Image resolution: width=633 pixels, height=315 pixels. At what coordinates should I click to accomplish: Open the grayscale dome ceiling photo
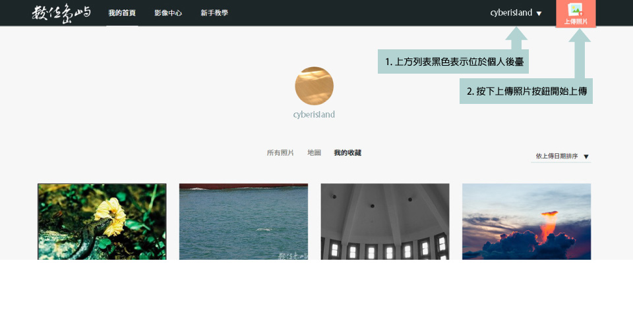click(385, 222)
